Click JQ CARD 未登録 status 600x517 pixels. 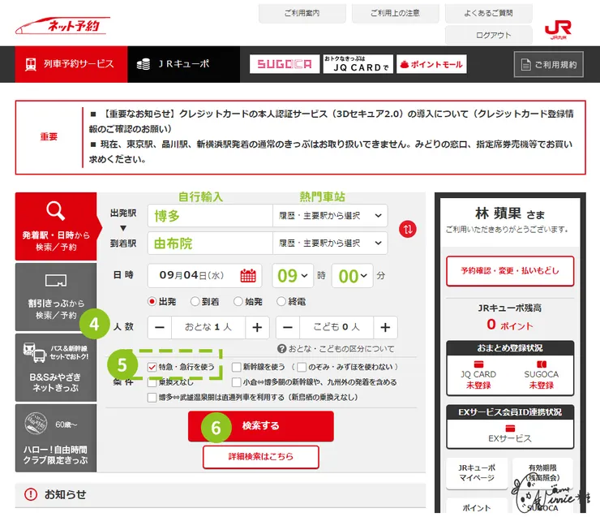(478, 386)
